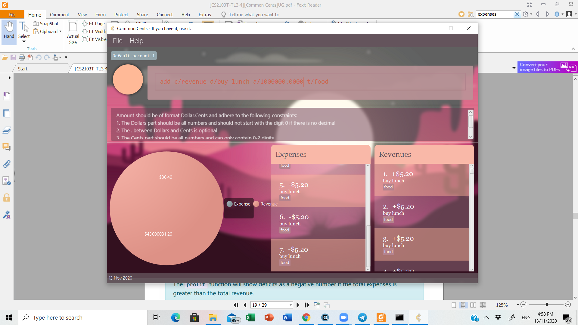
Task: Expand the left navigation panel arrow
Action: pos(10,78)
